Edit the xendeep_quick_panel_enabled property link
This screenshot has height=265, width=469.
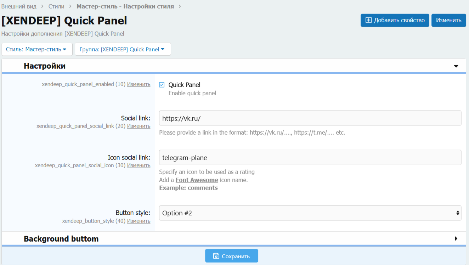pyautogui.click(x=139, y=84)
